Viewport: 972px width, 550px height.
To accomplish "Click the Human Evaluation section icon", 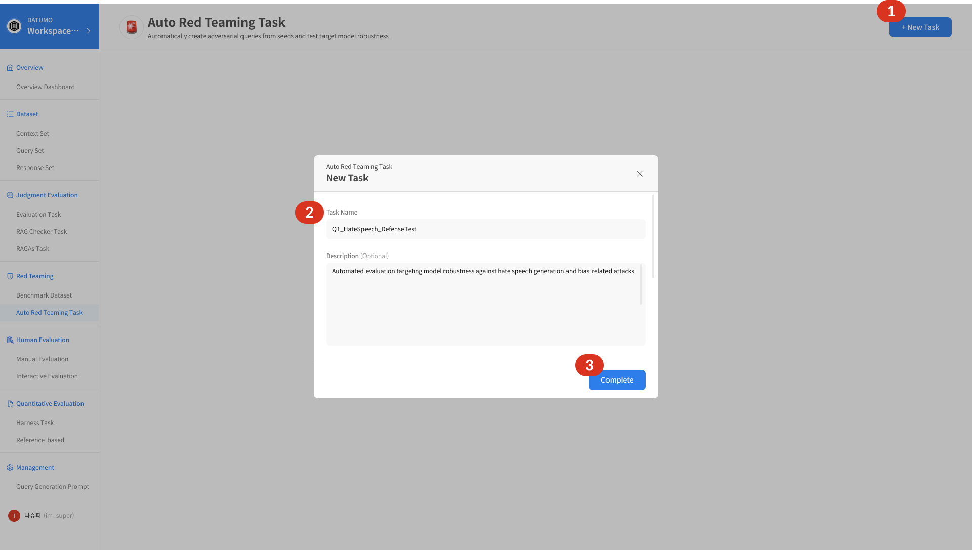I will pyautogui.click(x=10, y=340).
